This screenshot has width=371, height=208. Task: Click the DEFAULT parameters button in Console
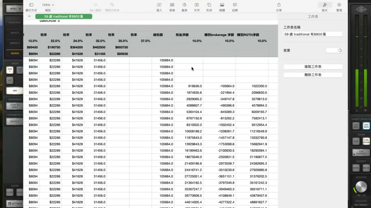click(x=15, y=121)
